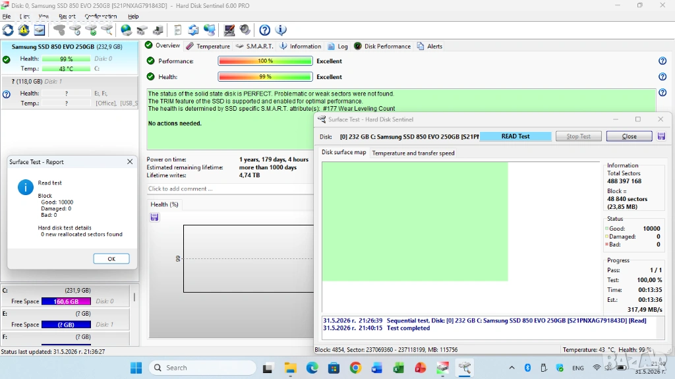Screen dimensions: 675x379
Task: Save the surface test result via floppy icon
Action: pos(661,136)
